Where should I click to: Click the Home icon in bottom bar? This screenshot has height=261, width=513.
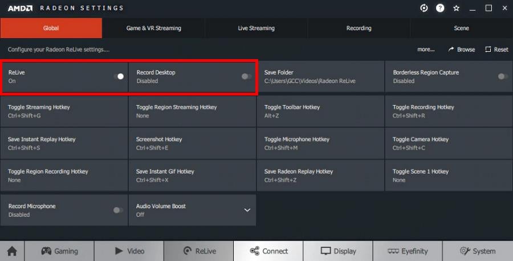coord(11,251)
